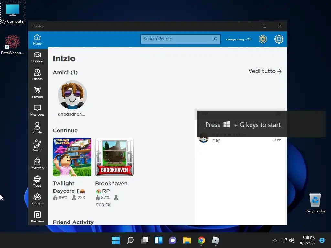Open taskbar Search
The width and height of the screenshot is (331, 248).
[x=130, y=240]
